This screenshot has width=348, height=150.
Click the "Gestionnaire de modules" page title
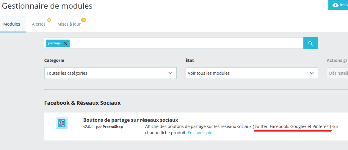click(47, 6)
